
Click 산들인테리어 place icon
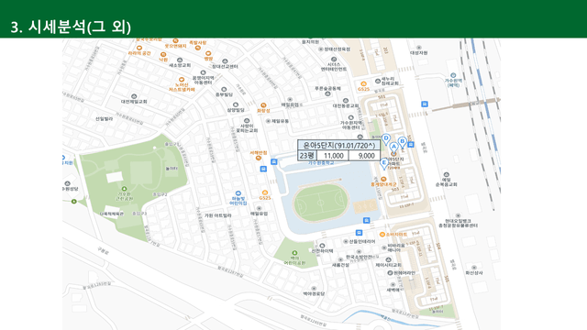pyautogui.click(x=346, y=242)
